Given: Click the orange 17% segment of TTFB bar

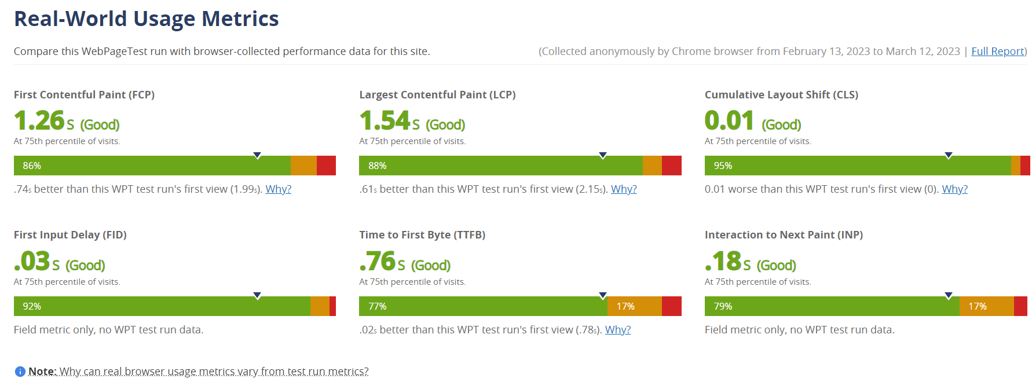Looking at the screenshot, I should (x=635, y=306).
